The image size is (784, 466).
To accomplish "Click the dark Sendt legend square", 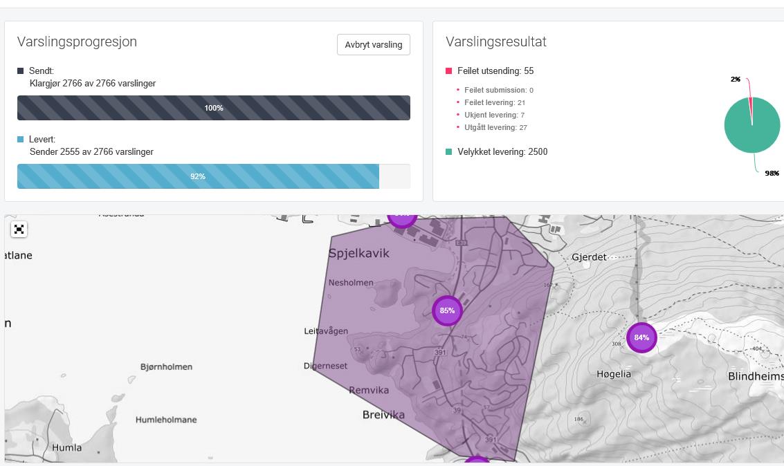I will tap(21, 71).
